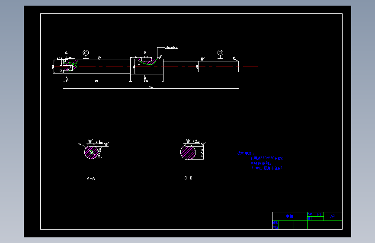Click the cutting plane letter A above the shaft
This screenshot has height=243, width=375.
(66, 53)
